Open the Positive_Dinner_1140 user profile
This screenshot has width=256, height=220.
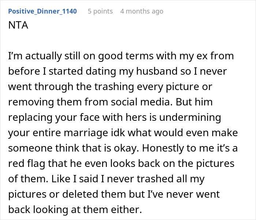coord(42,11)
